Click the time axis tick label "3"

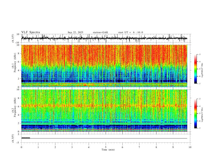72,147
